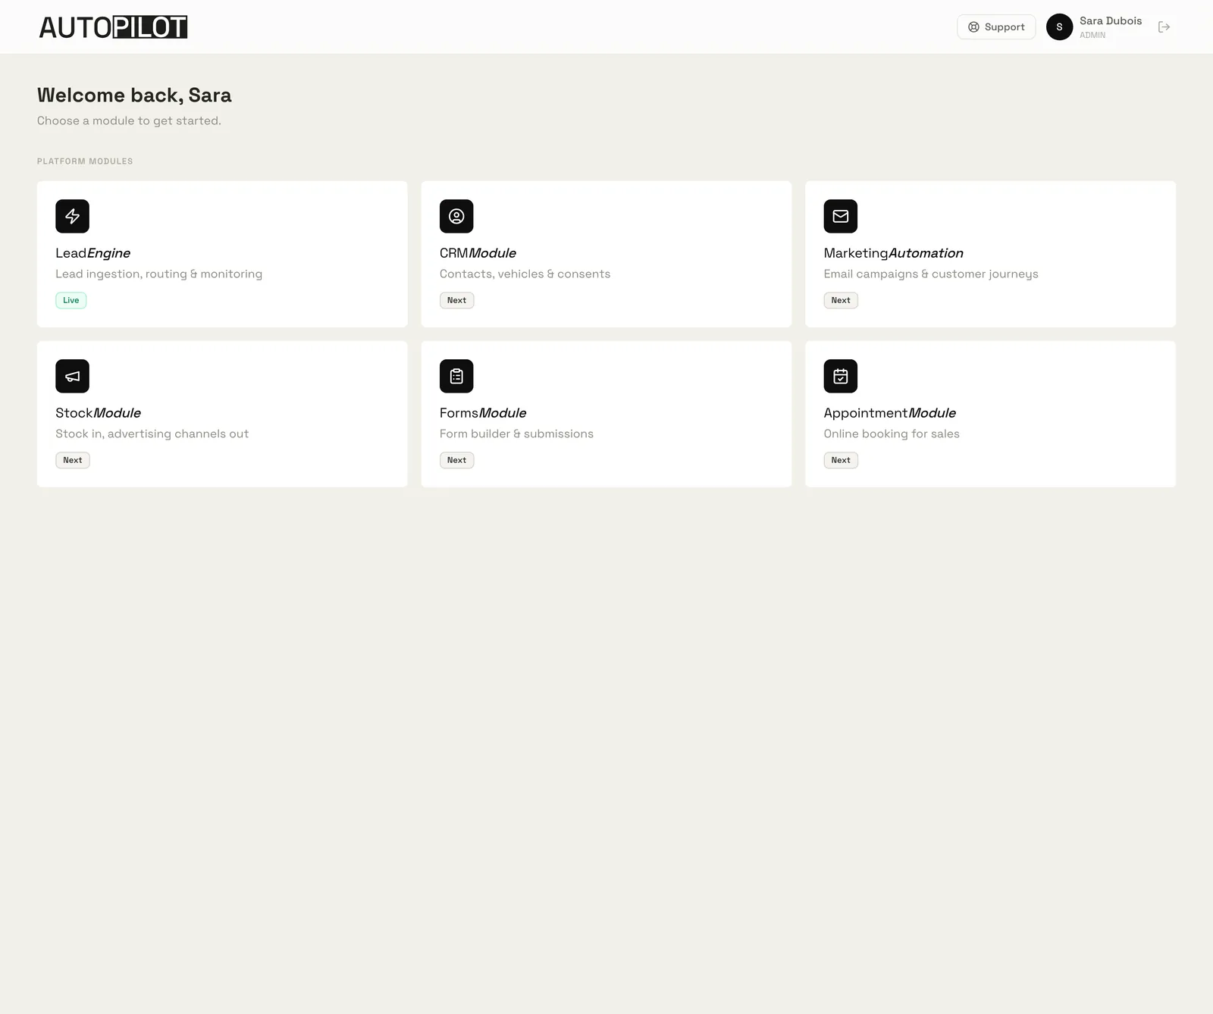Image resolution: width=1213 pixels, height=1014 pixels.
Task: Open the StockModule title
Action: 98,413
